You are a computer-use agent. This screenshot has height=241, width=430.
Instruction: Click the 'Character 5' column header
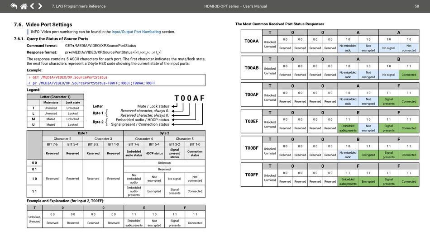[x=185, y=139]
